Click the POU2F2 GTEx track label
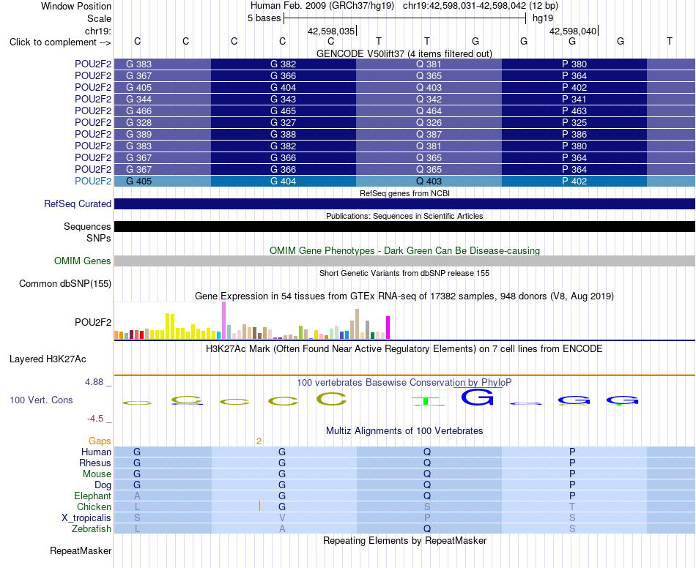 click(x=93, y=322)
